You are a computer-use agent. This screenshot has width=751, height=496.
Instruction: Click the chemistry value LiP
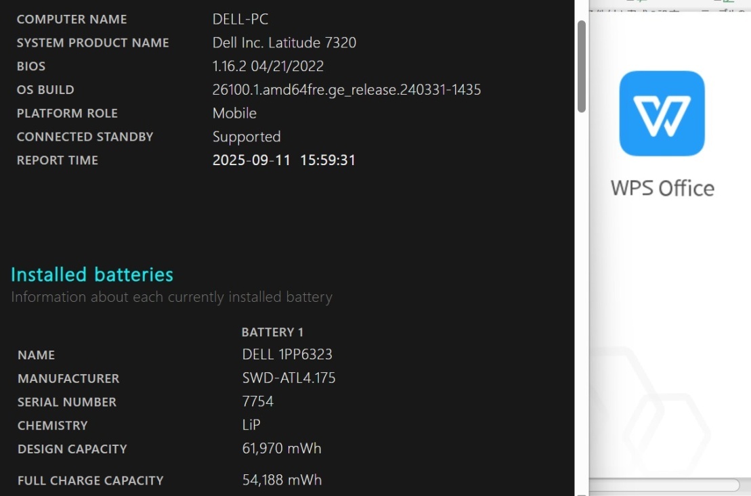[x=251, y=425]
